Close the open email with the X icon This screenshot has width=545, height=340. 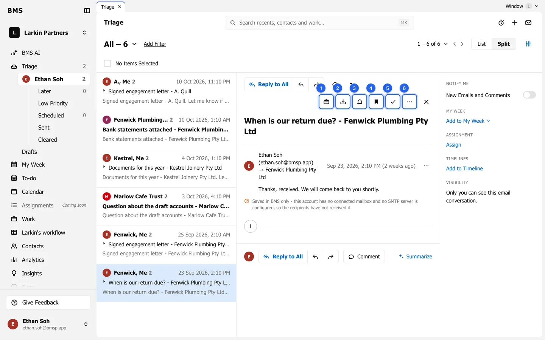426,102
